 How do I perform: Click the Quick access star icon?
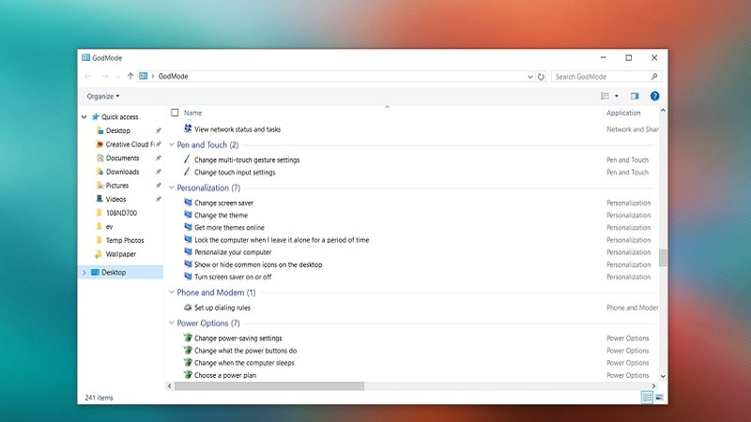click(x=96, y=116)
